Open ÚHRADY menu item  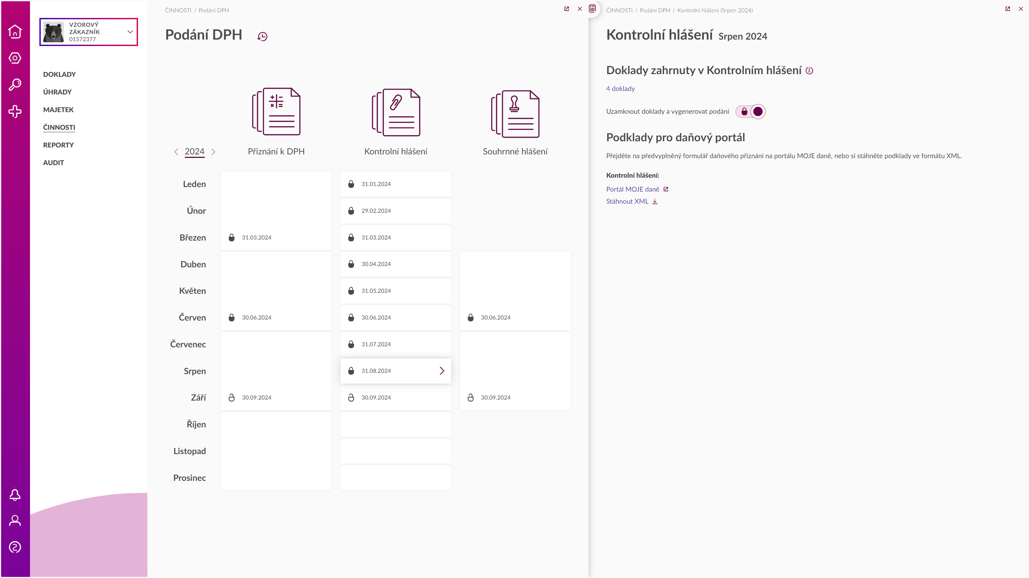(58, 92)
